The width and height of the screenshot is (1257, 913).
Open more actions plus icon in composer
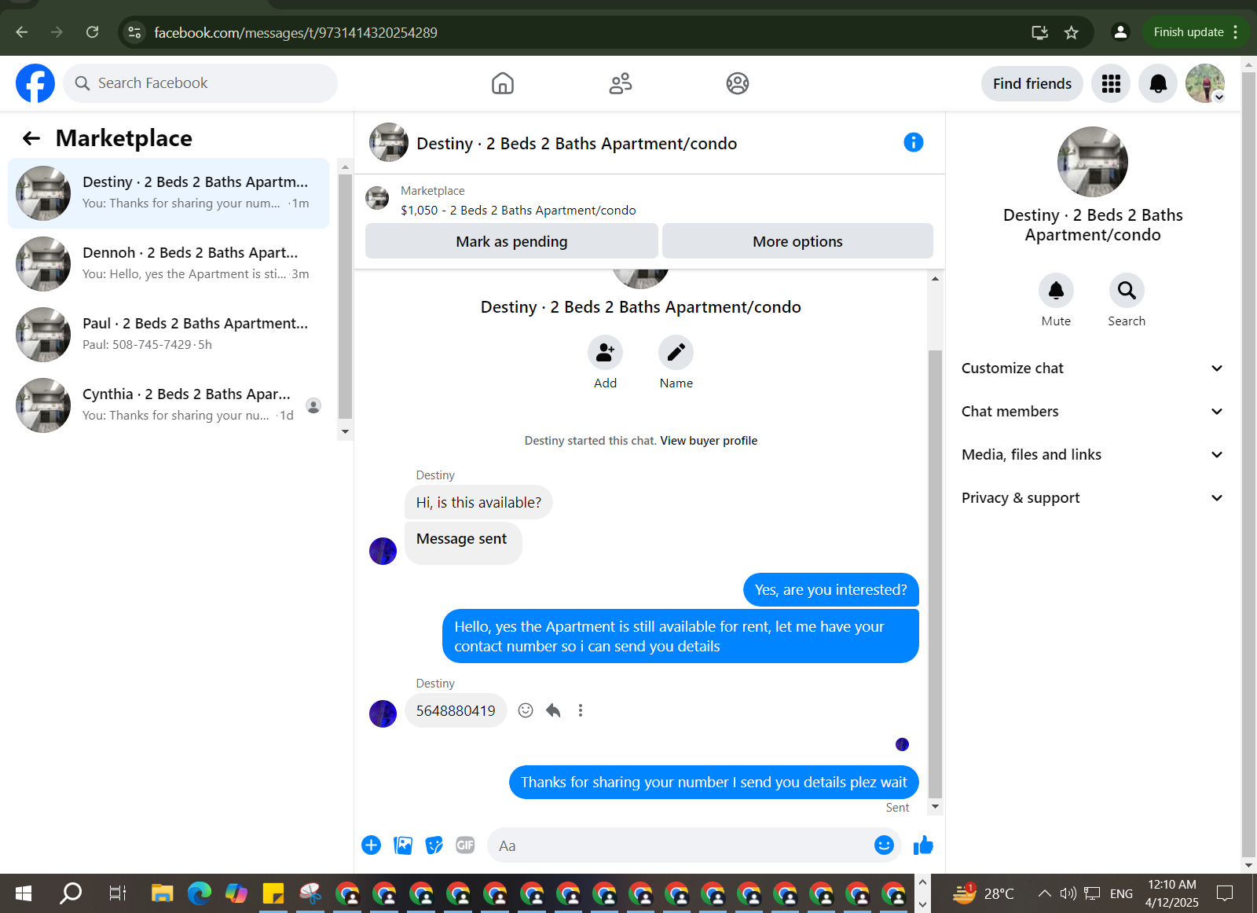click(371, 845)
